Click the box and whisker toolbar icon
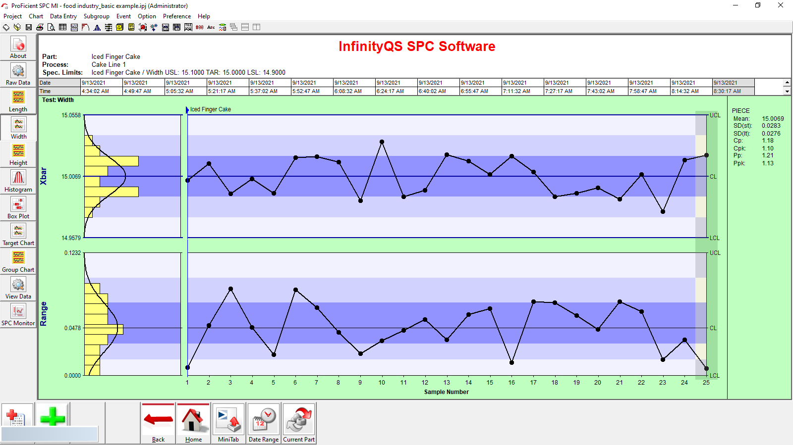Viewport: 793px width, 445px height. click(109, 27)
